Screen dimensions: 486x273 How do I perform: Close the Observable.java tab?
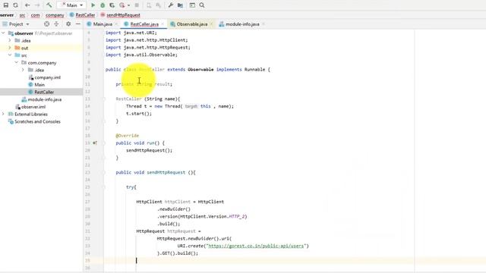[x=211, y=24]
